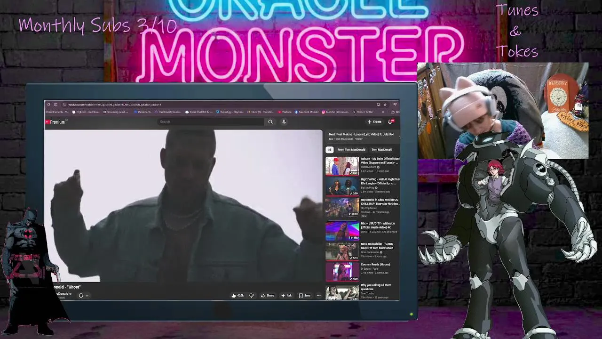Expand the notification bell dropdown chevron
Viewport: 602px width, 339px height.
coord(87,296)
